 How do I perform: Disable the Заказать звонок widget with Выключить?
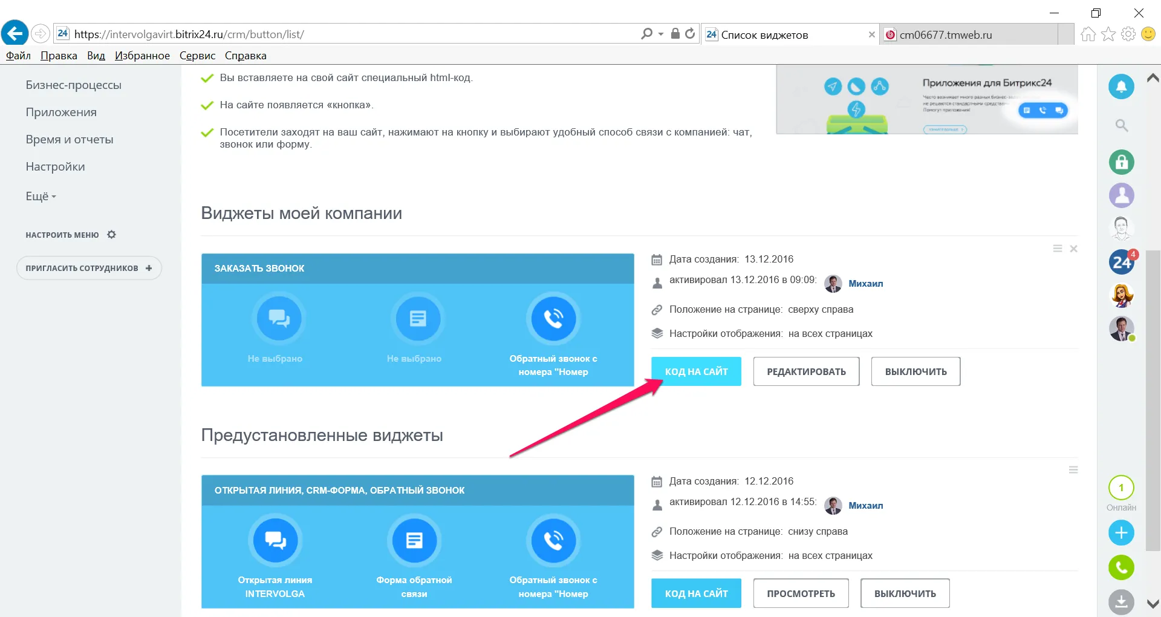point(915,371)
